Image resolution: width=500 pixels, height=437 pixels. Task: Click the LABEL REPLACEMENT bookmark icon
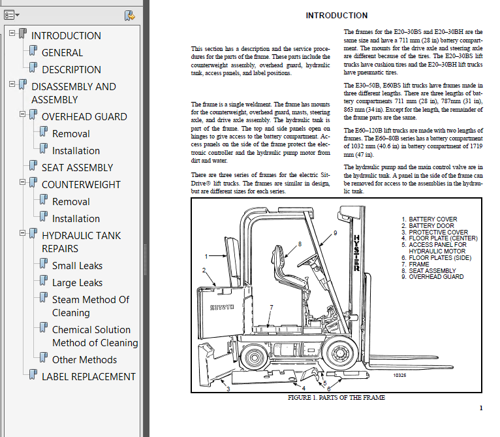pyautogui.click(x=33, y=374)
